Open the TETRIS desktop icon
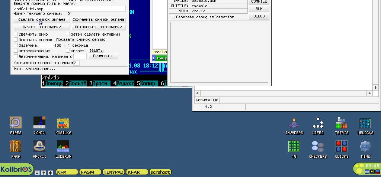 tap(341, 123)
